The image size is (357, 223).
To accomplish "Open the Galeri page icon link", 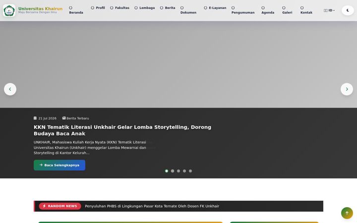I will (x=287, y=10).
